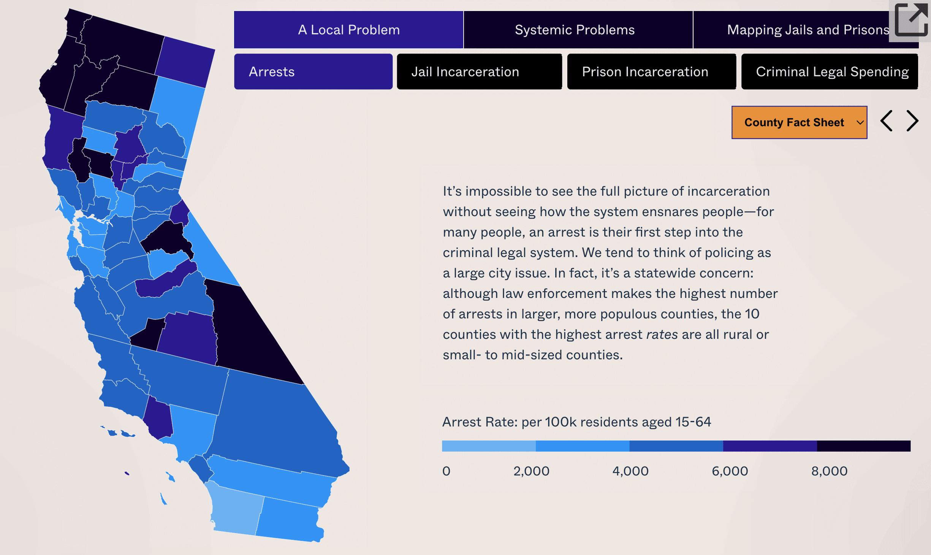Select the A Local Problem tab
Screen dimensions: 931x555
(348, 30)
